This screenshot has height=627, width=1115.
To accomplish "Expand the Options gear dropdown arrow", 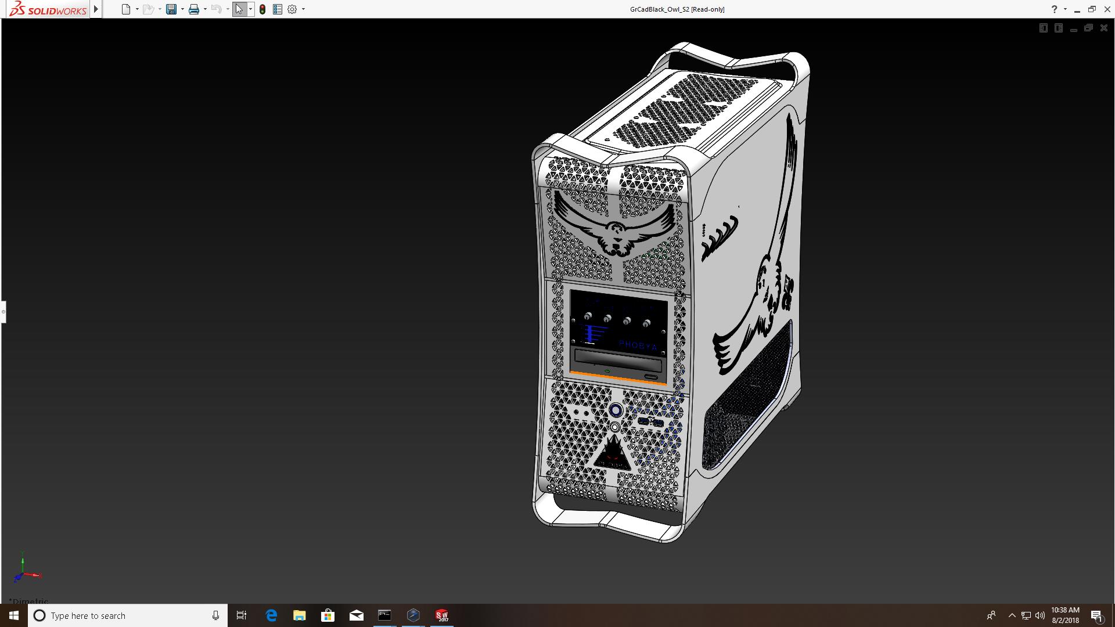I will 303,9.
